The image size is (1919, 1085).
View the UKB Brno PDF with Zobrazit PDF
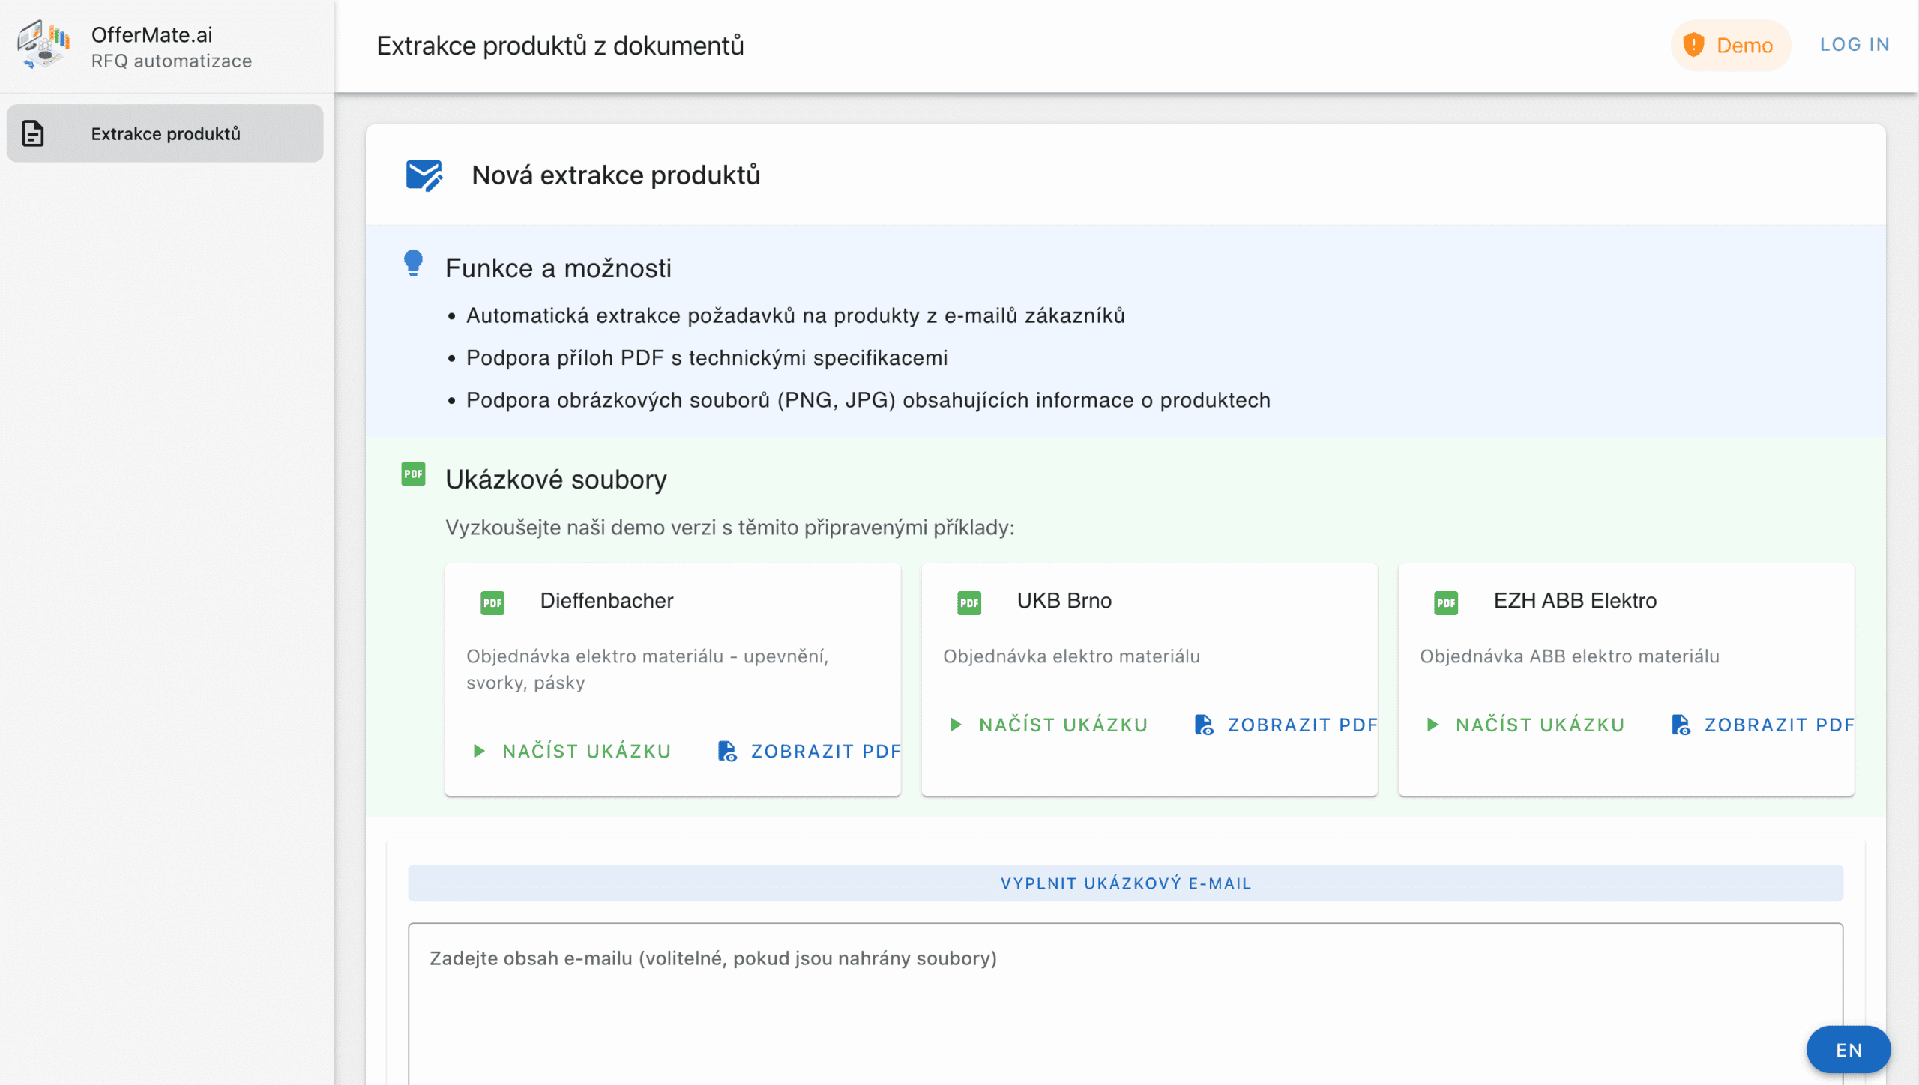coord(1286,725)
